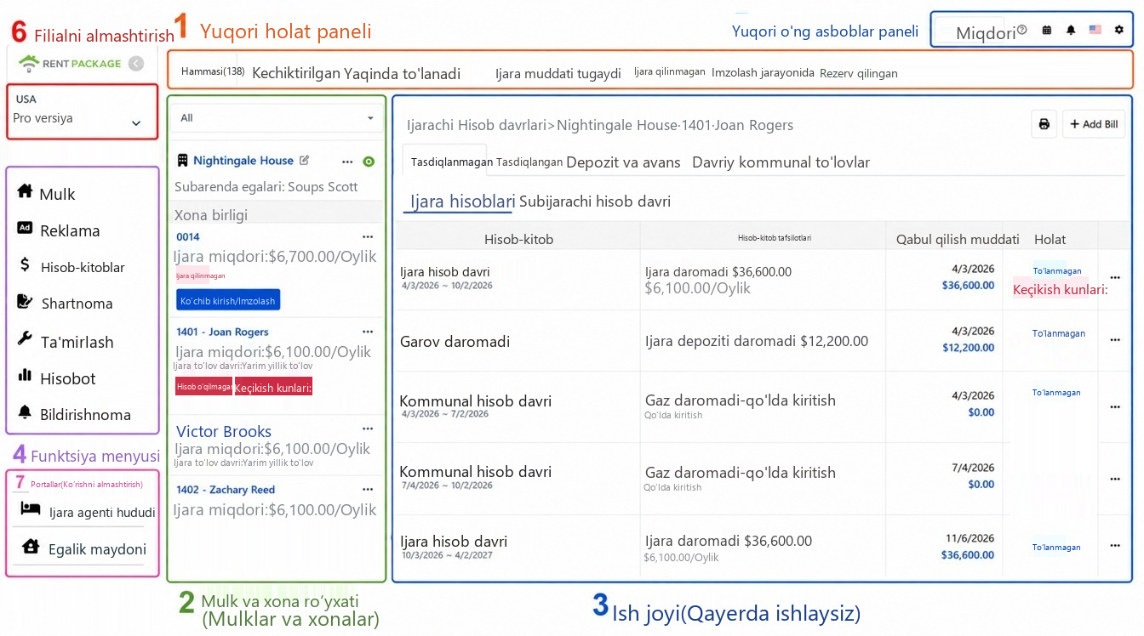The width and height of the screenshot is (1144, 636).
Task: Select the Ijara hisoblari sub-tab
Action: click(x=463, y=202)
